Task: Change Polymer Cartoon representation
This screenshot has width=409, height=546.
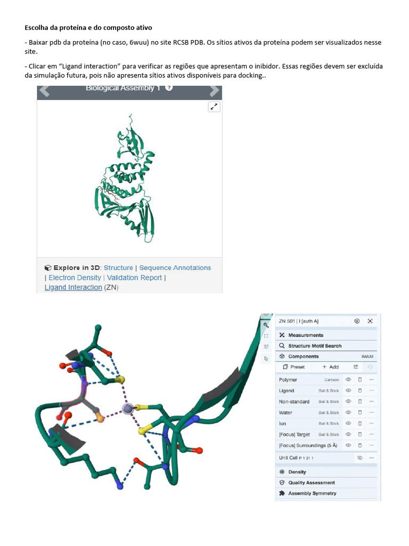Action: point(331,380)
